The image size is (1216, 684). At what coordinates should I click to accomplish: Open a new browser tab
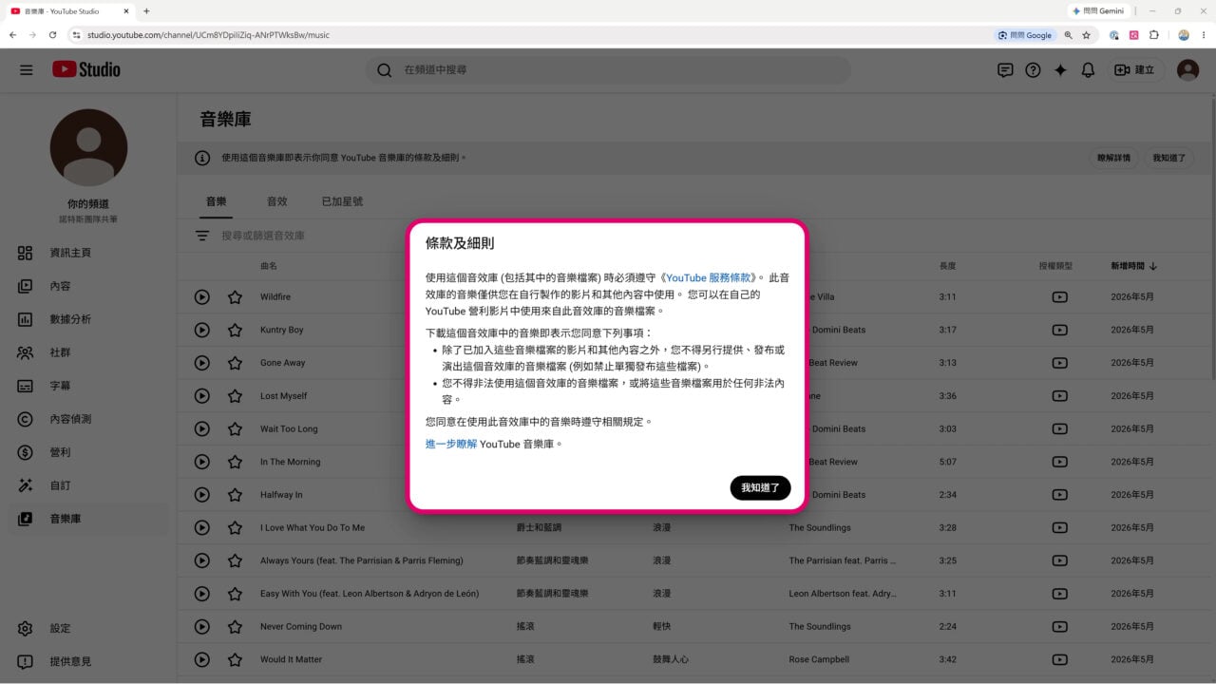tap(146, 11)
